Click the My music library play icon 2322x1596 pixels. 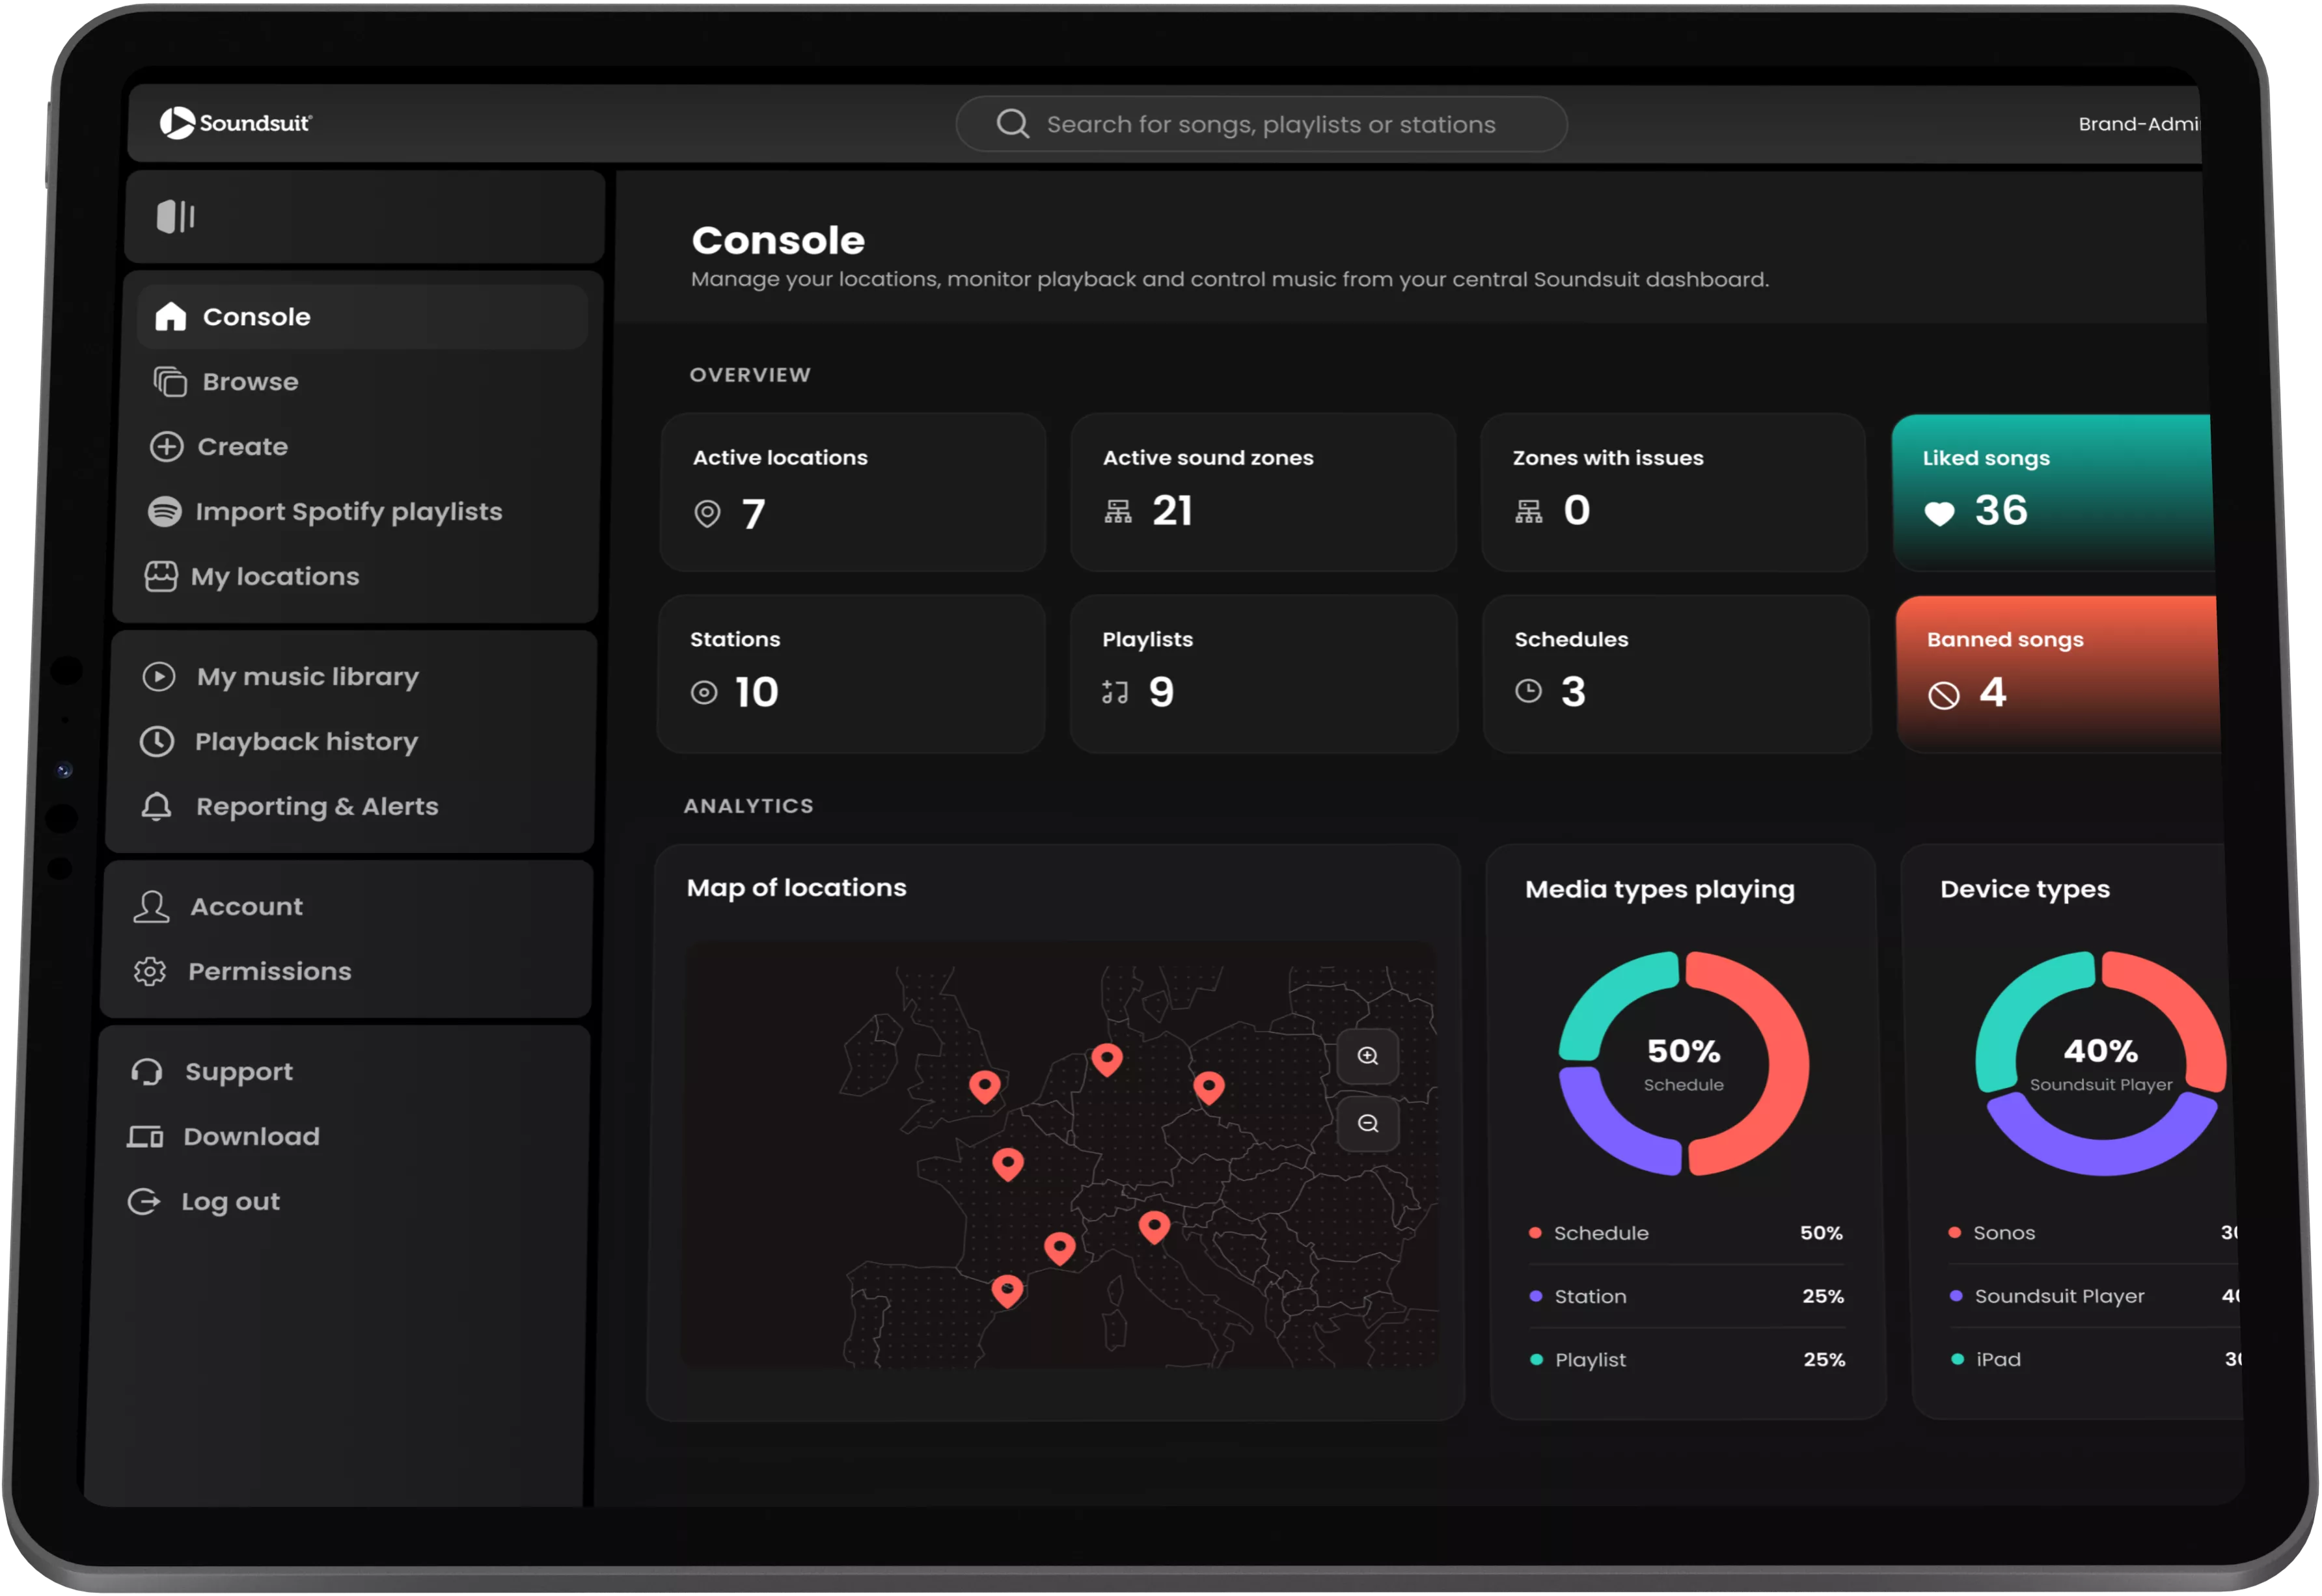[x=158, y=677]
